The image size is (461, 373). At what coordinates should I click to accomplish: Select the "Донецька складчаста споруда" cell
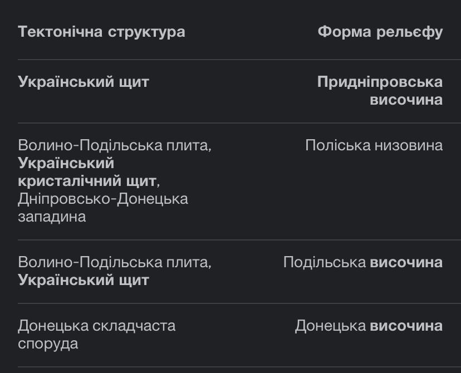[x=96, y=334]
